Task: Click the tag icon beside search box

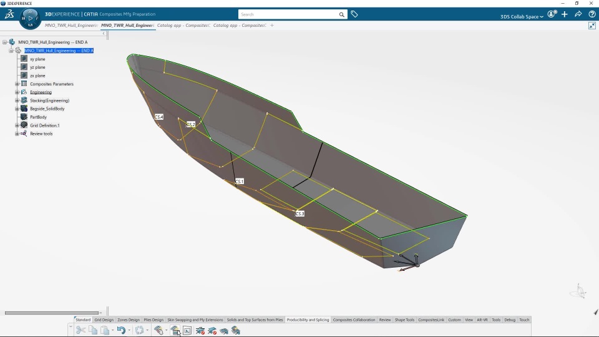Action: pos(354,14)
